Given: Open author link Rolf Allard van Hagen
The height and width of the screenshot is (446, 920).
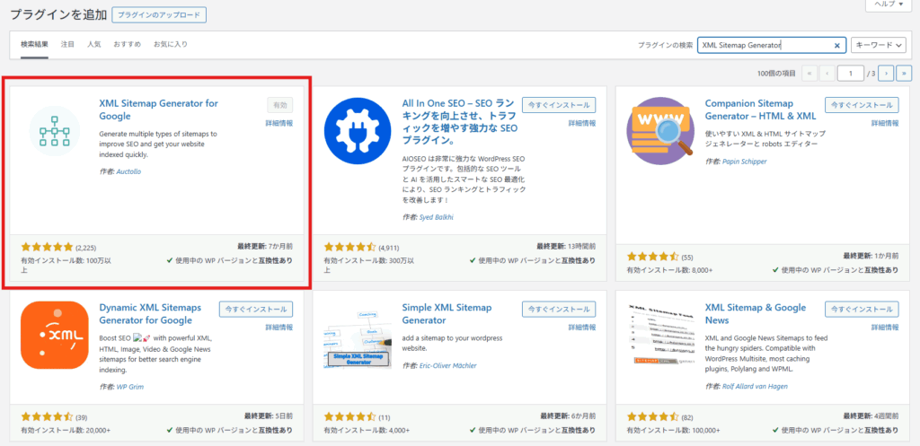Looking at the screenshot, I should tap(755, 387).
